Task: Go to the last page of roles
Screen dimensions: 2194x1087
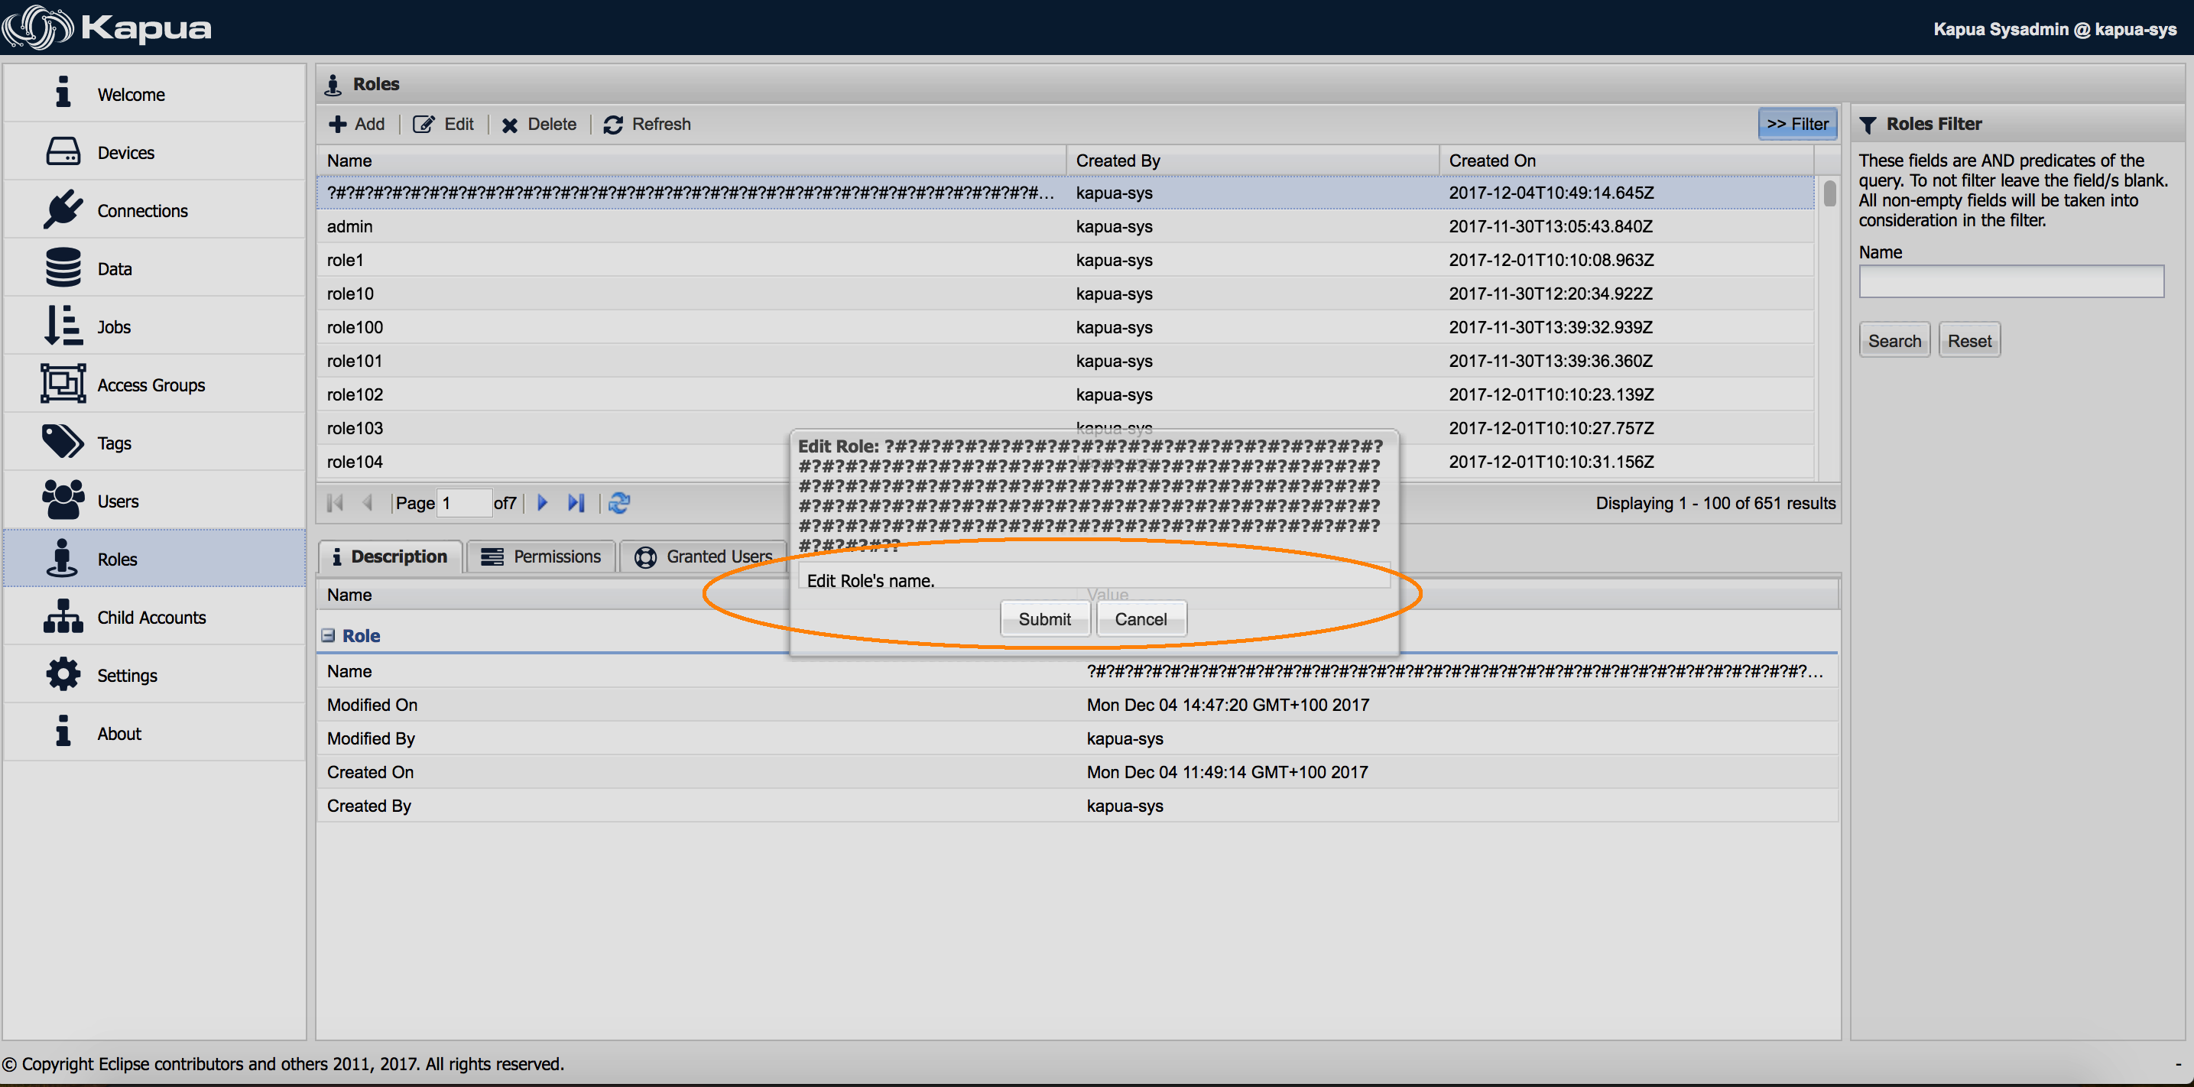Action: point(576,503)
